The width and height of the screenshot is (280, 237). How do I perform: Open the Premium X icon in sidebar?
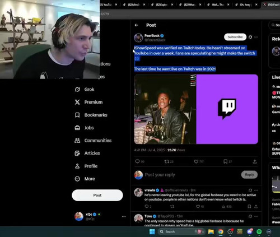77,102
